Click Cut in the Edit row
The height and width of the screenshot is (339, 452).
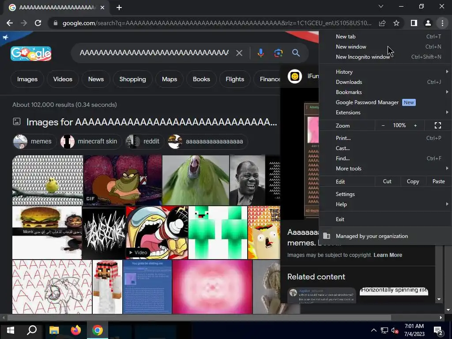(387, 181)
